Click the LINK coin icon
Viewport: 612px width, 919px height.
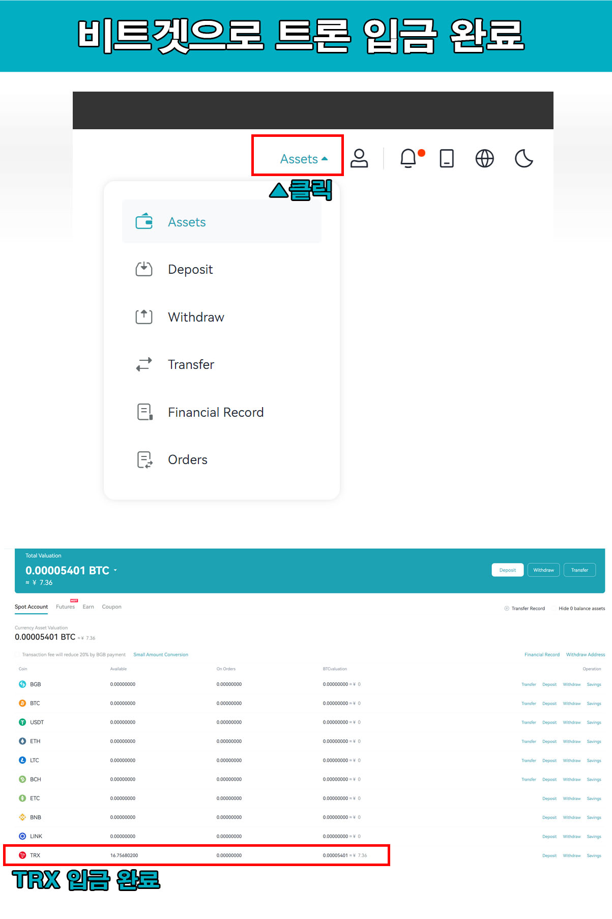(22, 836)
